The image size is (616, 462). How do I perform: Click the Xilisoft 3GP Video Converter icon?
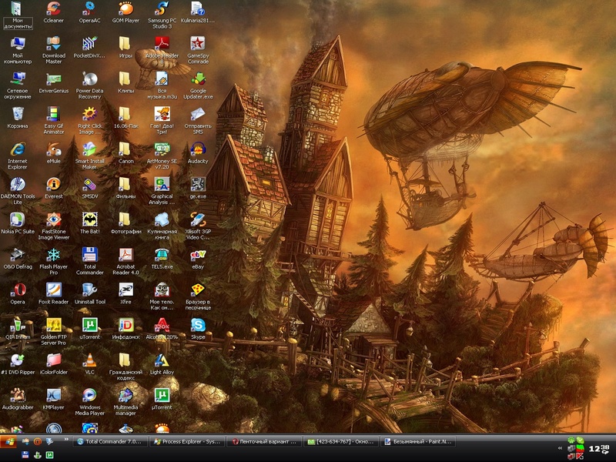click(x=198, y=219)
